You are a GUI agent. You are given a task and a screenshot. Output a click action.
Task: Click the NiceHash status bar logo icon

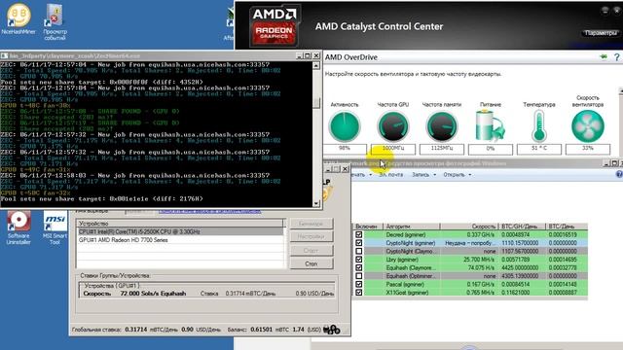click(x=331, y=330)
